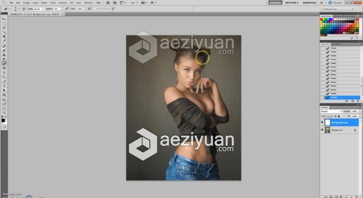
Task: Delete current state in History panel
Action: tap(358, 101)
